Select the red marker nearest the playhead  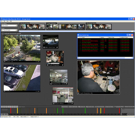pos(119,111)
